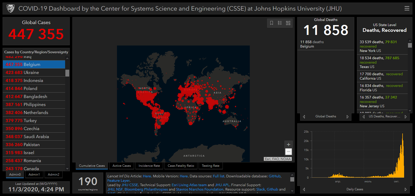Open Mobile Version Here link
This screenshot has height=196, width=415.
point(184,176)
